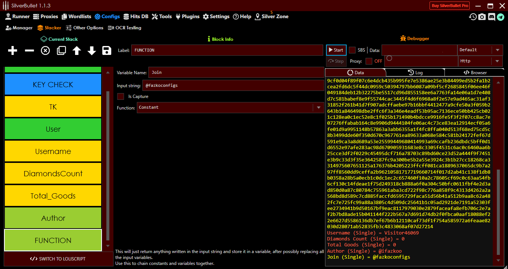Switch to the Log tab in debugger
Viewport: 508px width, 269px height.
click(x=415, y=72)
